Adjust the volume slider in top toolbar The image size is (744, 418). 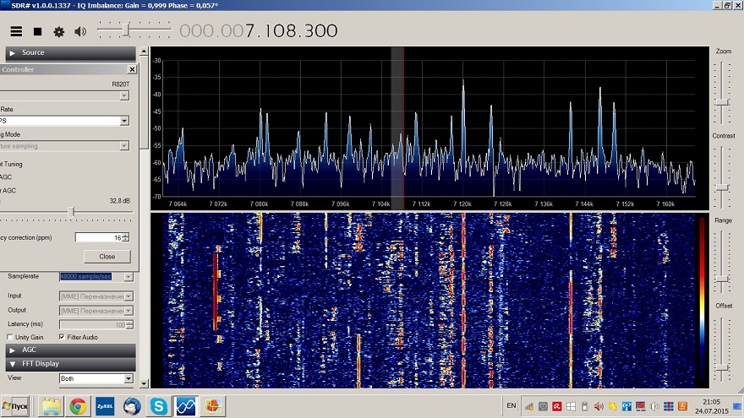[127, 30]
